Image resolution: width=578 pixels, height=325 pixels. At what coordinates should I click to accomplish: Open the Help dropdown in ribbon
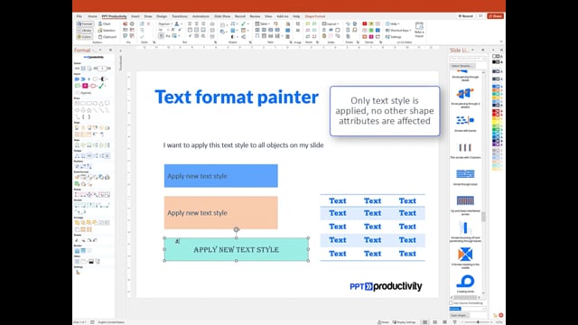coord(392,24)
